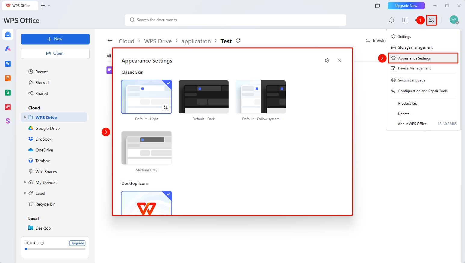Open Settings from the menu
Image resolution: width=465 pixels, height=263 pixels.
coord(423,37)
